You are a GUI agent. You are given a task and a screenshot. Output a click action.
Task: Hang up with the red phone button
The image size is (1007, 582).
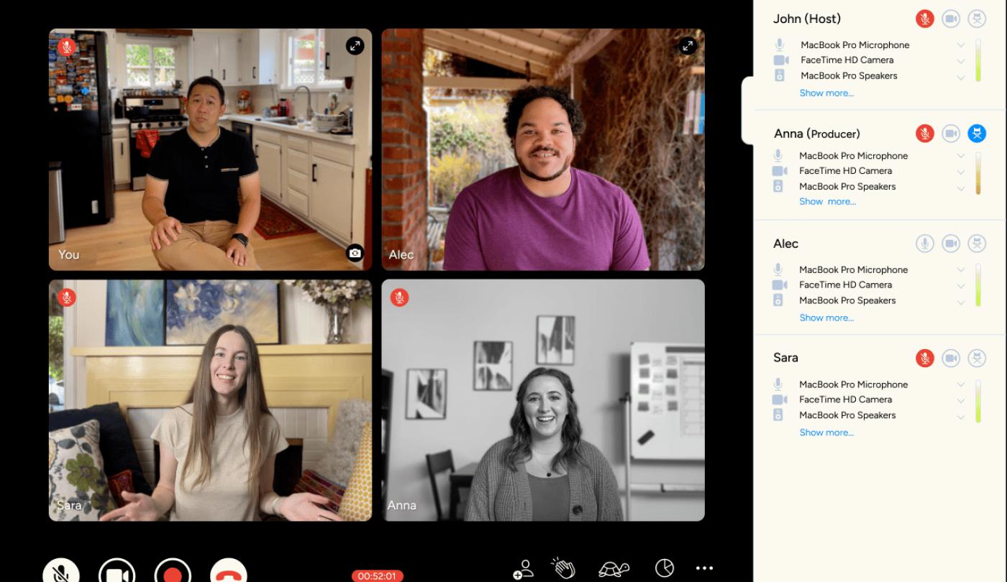(229, 573)
